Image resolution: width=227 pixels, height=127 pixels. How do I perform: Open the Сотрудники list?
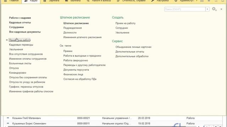coord(16,27)
